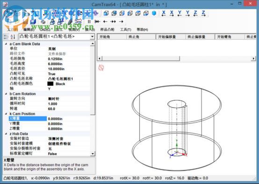Click the printer icon in the toolbar

point(43,21)
